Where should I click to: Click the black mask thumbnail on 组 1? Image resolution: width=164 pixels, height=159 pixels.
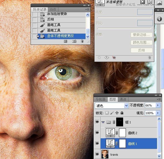tap(120, 122)
